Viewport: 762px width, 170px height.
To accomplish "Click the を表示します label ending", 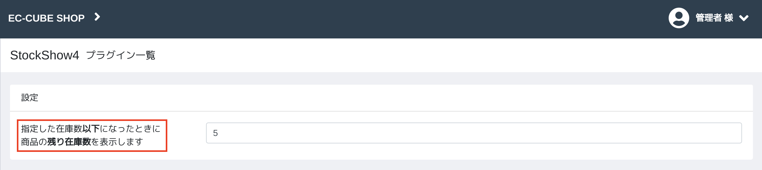I will click(x=117, y=142).
